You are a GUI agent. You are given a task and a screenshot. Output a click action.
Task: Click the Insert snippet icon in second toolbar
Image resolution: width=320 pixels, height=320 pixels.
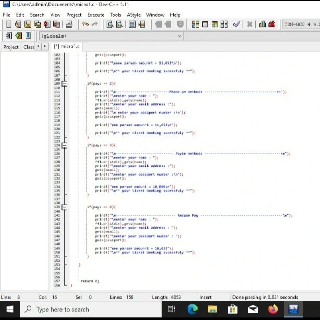click(x=8, y=36)
